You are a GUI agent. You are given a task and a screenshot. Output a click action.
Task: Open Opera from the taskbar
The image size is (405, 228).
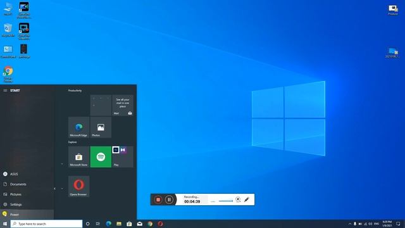coord(160,224)
